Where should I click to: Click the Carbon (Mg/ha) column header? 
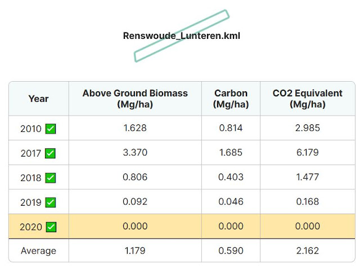click(x=231, y=99)
